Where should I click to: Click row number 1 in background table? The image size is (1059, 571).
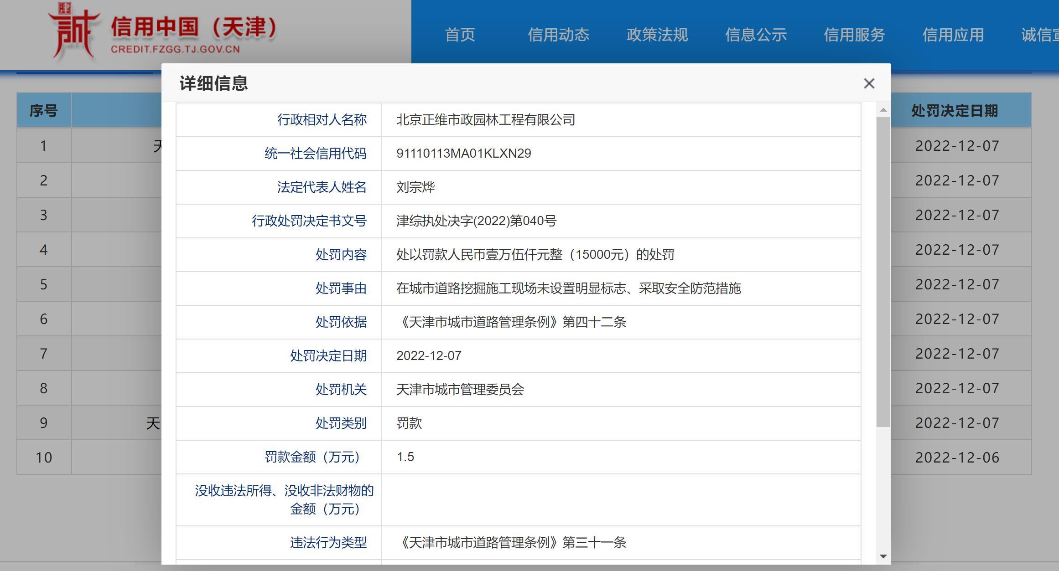click(x=43, y=146)
